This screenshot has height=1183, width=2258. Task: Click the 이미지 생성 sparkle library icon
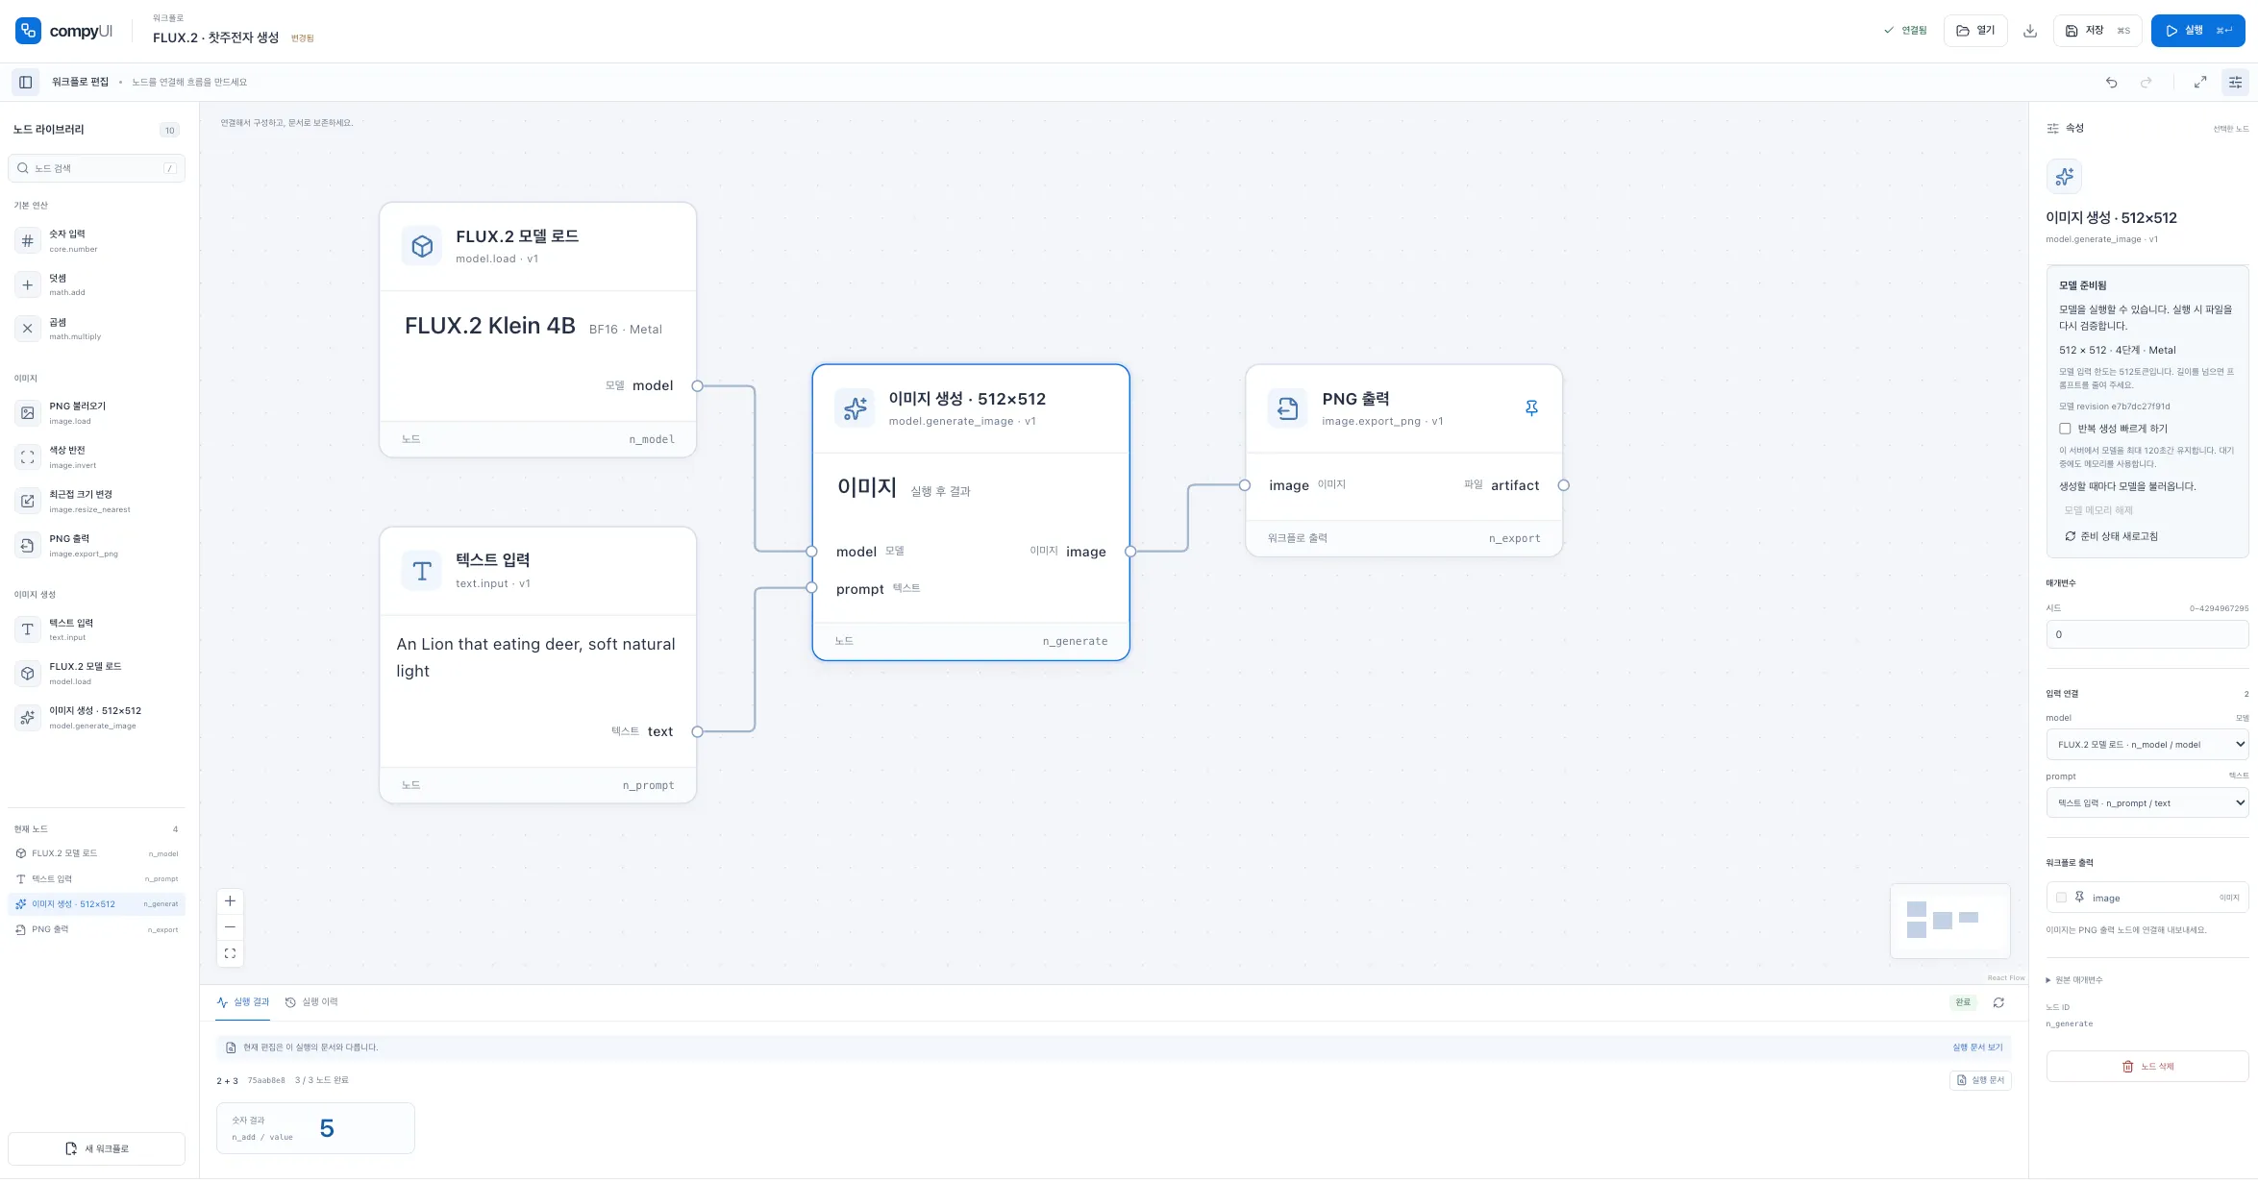click(x=28, y=718)
